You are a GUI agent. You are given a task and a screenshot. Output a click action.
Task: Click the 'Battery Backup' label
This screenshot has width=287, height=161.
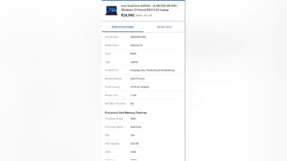click(113, 79)
